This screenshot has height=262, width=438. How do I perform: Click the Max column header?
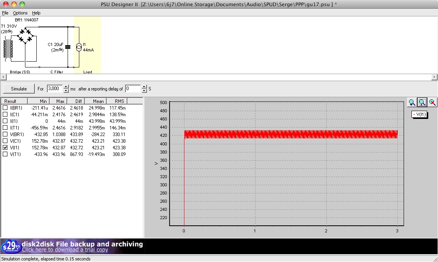click(58, 101)
